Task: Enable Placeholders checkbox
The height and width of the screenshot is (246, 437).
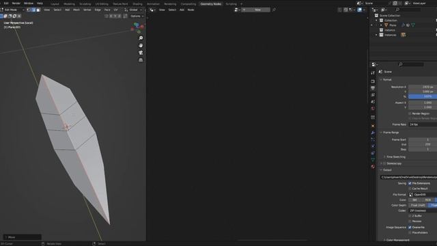Action: 410,232
